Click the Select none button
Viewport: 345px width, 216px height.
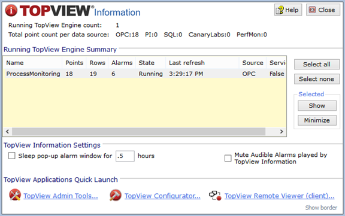pyautogui.click(x=317, y=79)
